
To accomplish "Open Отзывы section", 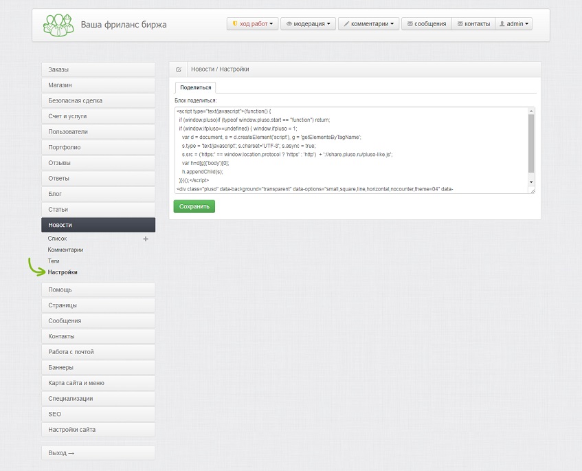I will [98, 163].
